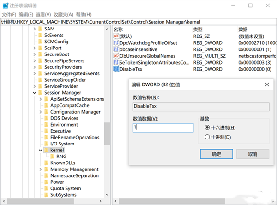The width and height of the screenshot is (277, 205).
Task: Click tree pane scroll down arrow
Action: click(x=107, y=195)
